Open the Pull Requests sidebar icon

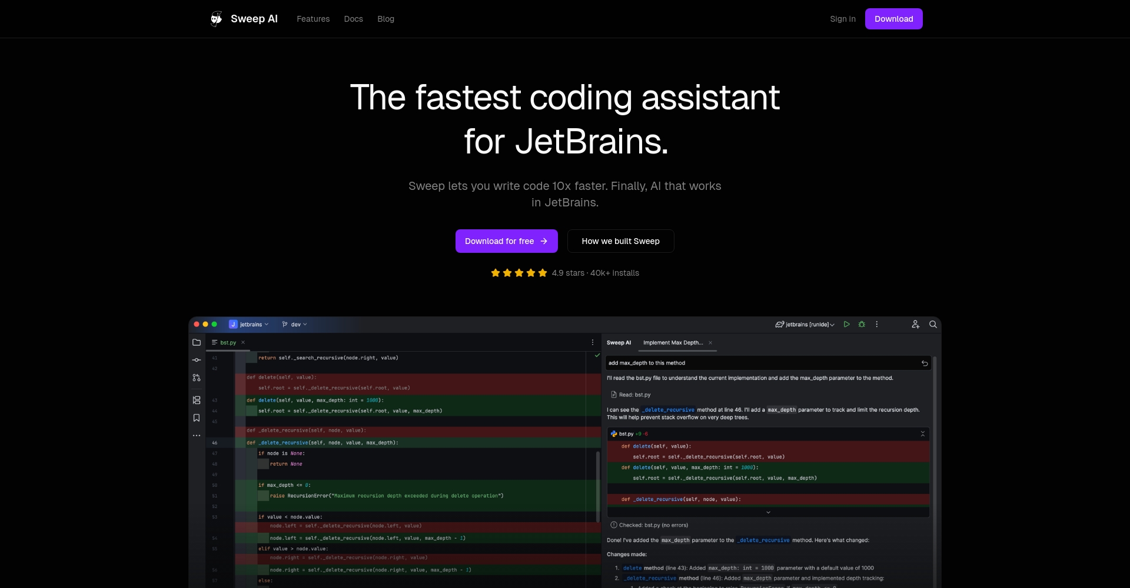pyautogui.click(x=197, y=377)
